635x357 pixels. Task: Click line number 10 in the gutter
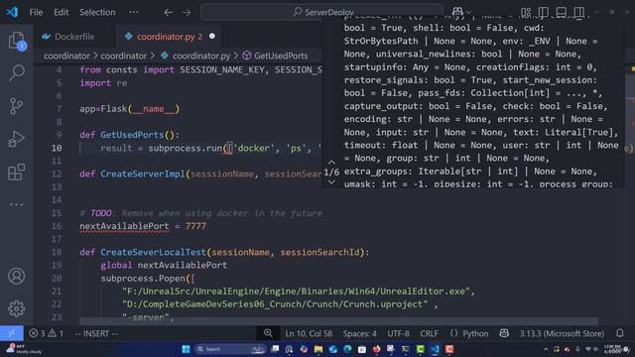(57, 148)
